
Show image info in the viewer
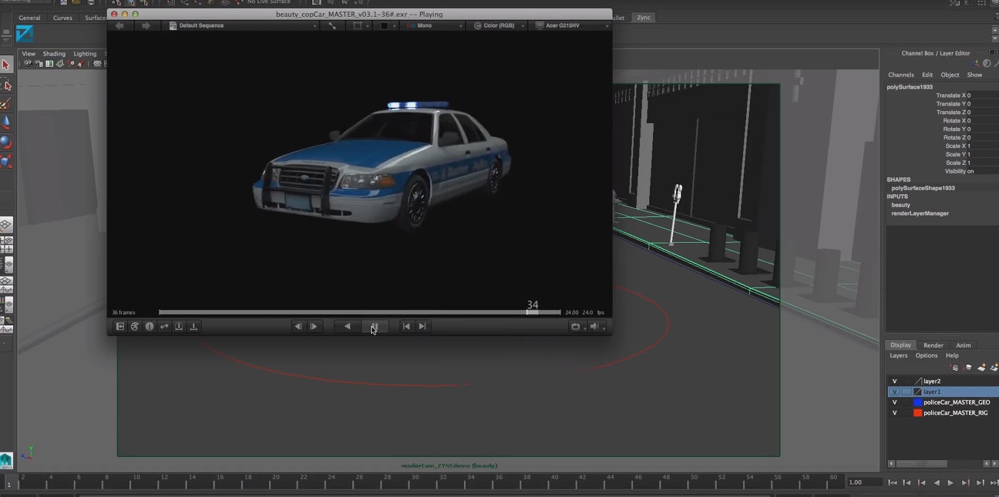tap(149, 327)
